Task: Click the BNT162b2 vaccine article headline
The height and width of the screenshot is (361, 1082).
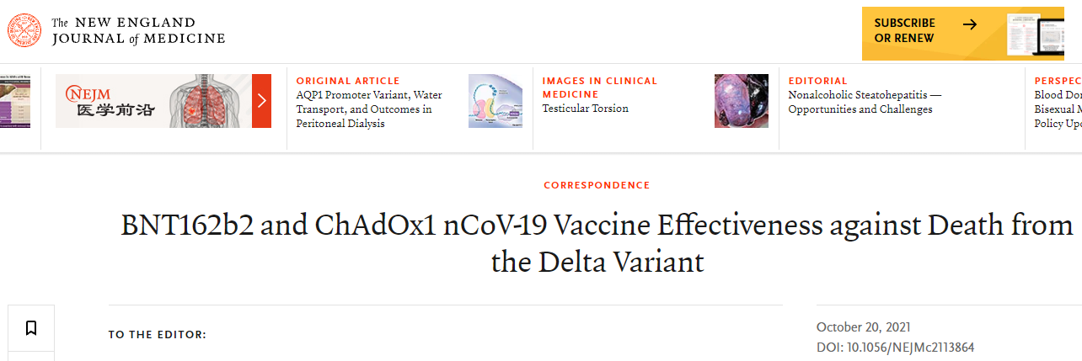Action: [x=597, y=243]
